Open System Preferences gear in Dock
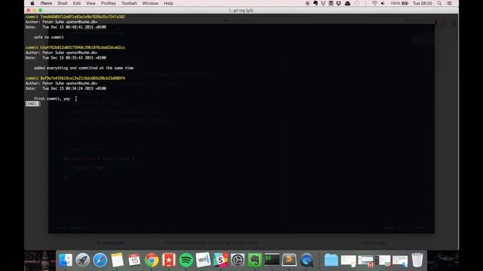483x271 pixels. (238, 260)
